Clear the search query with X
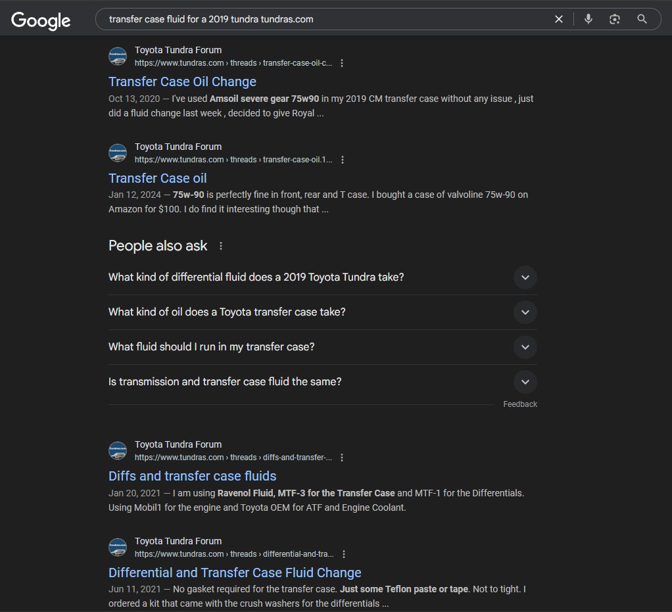The height and width of the screenshot is (612, 672). coord(558,19)
